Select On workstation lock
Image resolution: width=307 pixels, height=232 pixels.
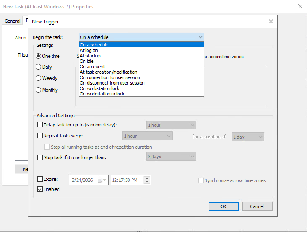pos(142,88)
